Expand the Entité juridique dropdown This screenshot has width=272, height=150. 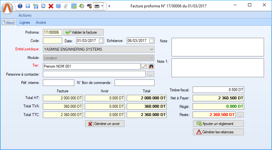click(x=152, y=49)
